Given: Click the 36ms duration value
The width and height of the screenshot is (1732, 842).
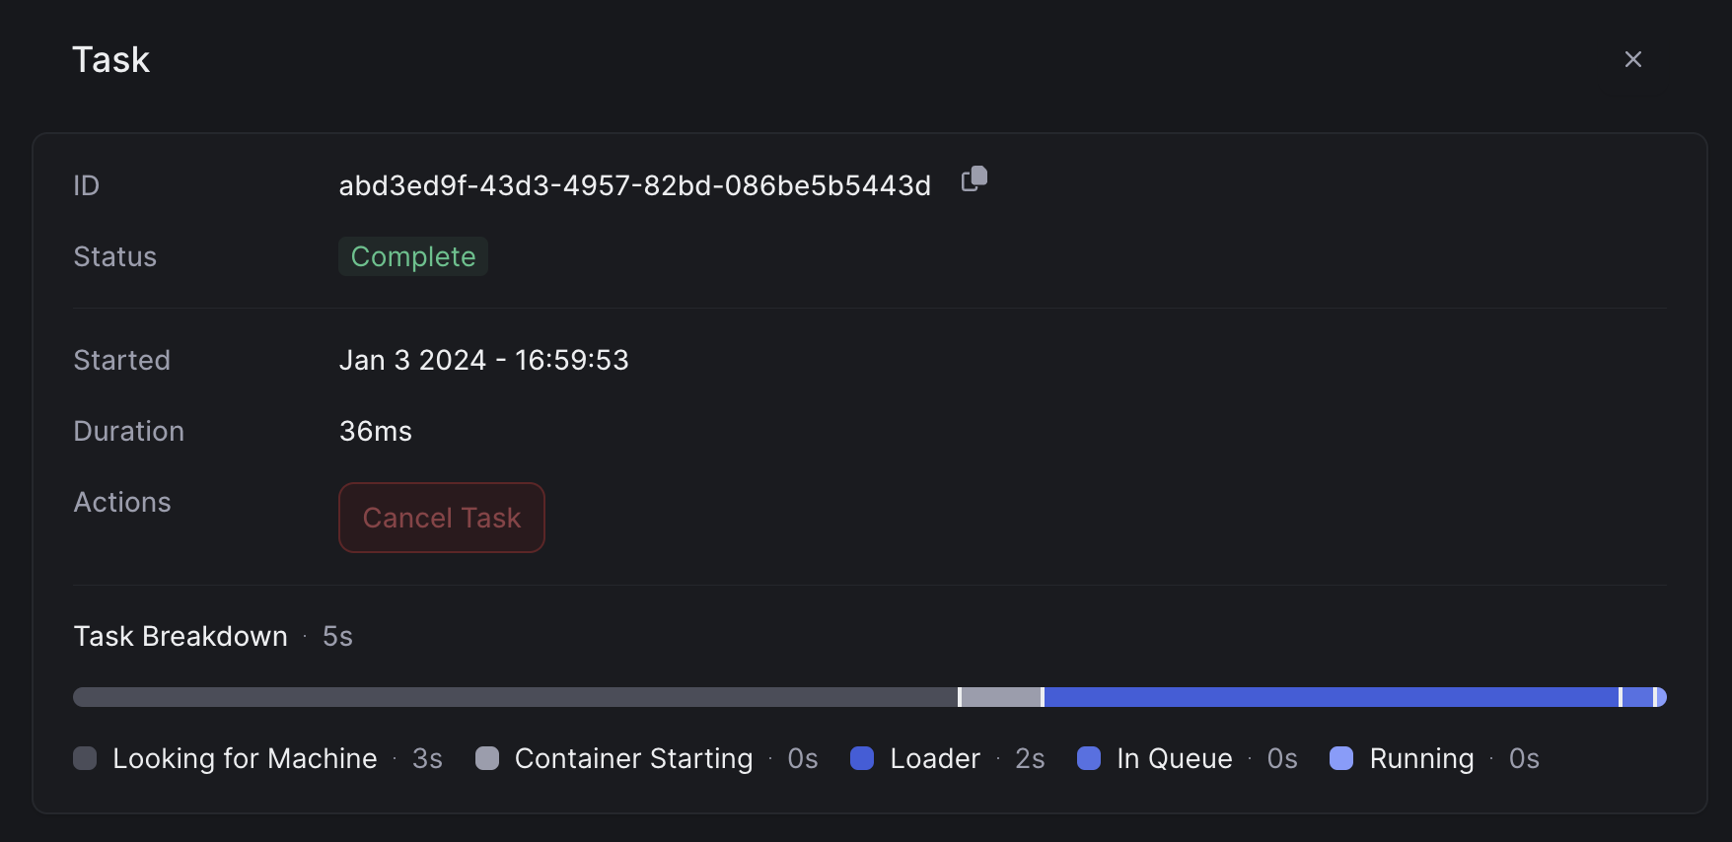Looking at the screenshot, I should click(376, 431).
